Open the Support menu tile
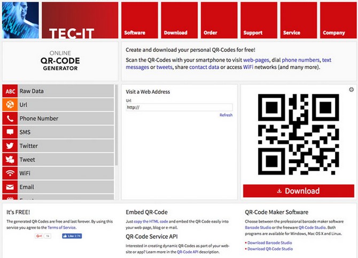The image size is (358, 258). (259, 20)
